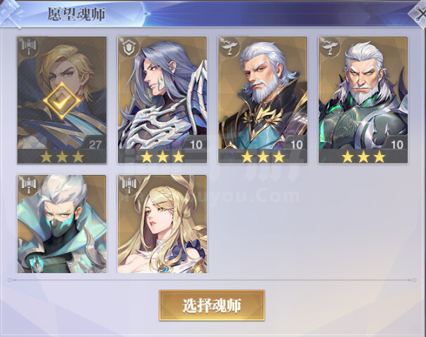Close the 愿望魂师 panel with the X
The height and width of the screenshot is (337, 426).
pos(418,15)
